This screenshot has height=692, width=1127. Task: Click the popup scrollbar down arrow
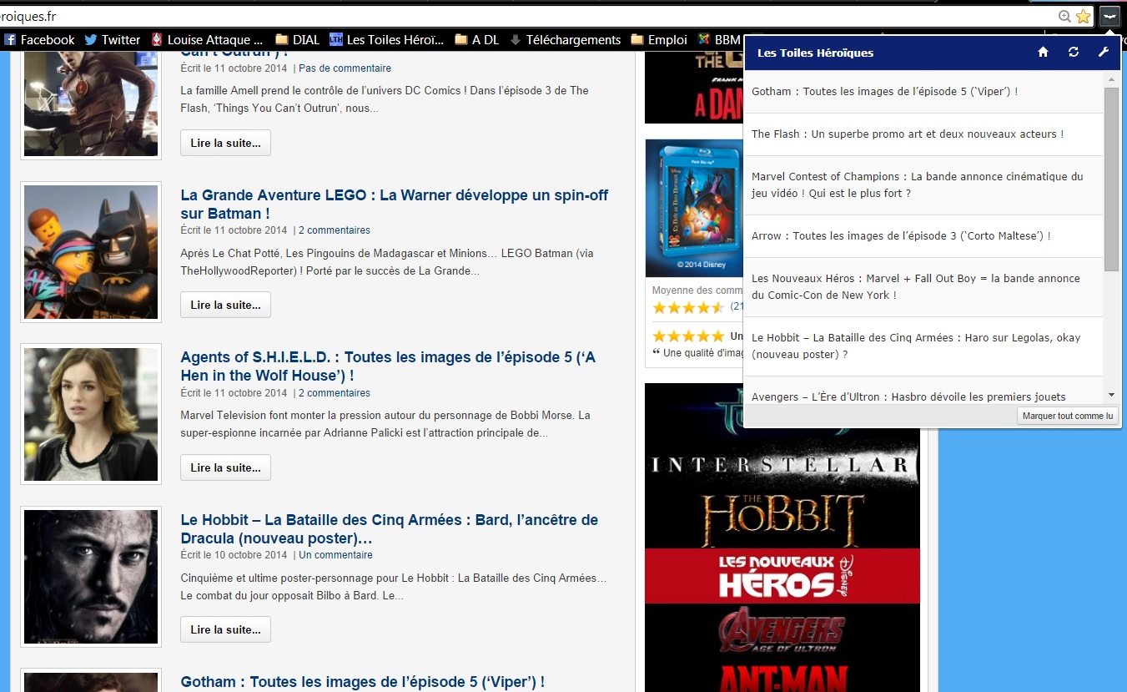coord(1111,395)
